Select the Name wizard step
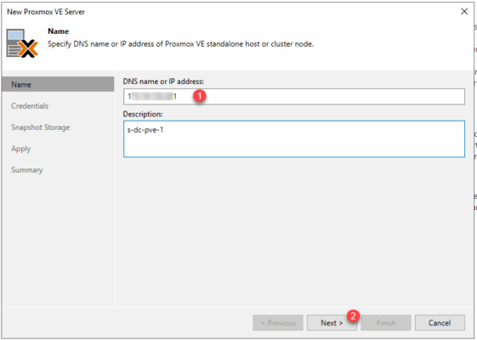This screenshot has height=340, width=477. click(58, 84)
